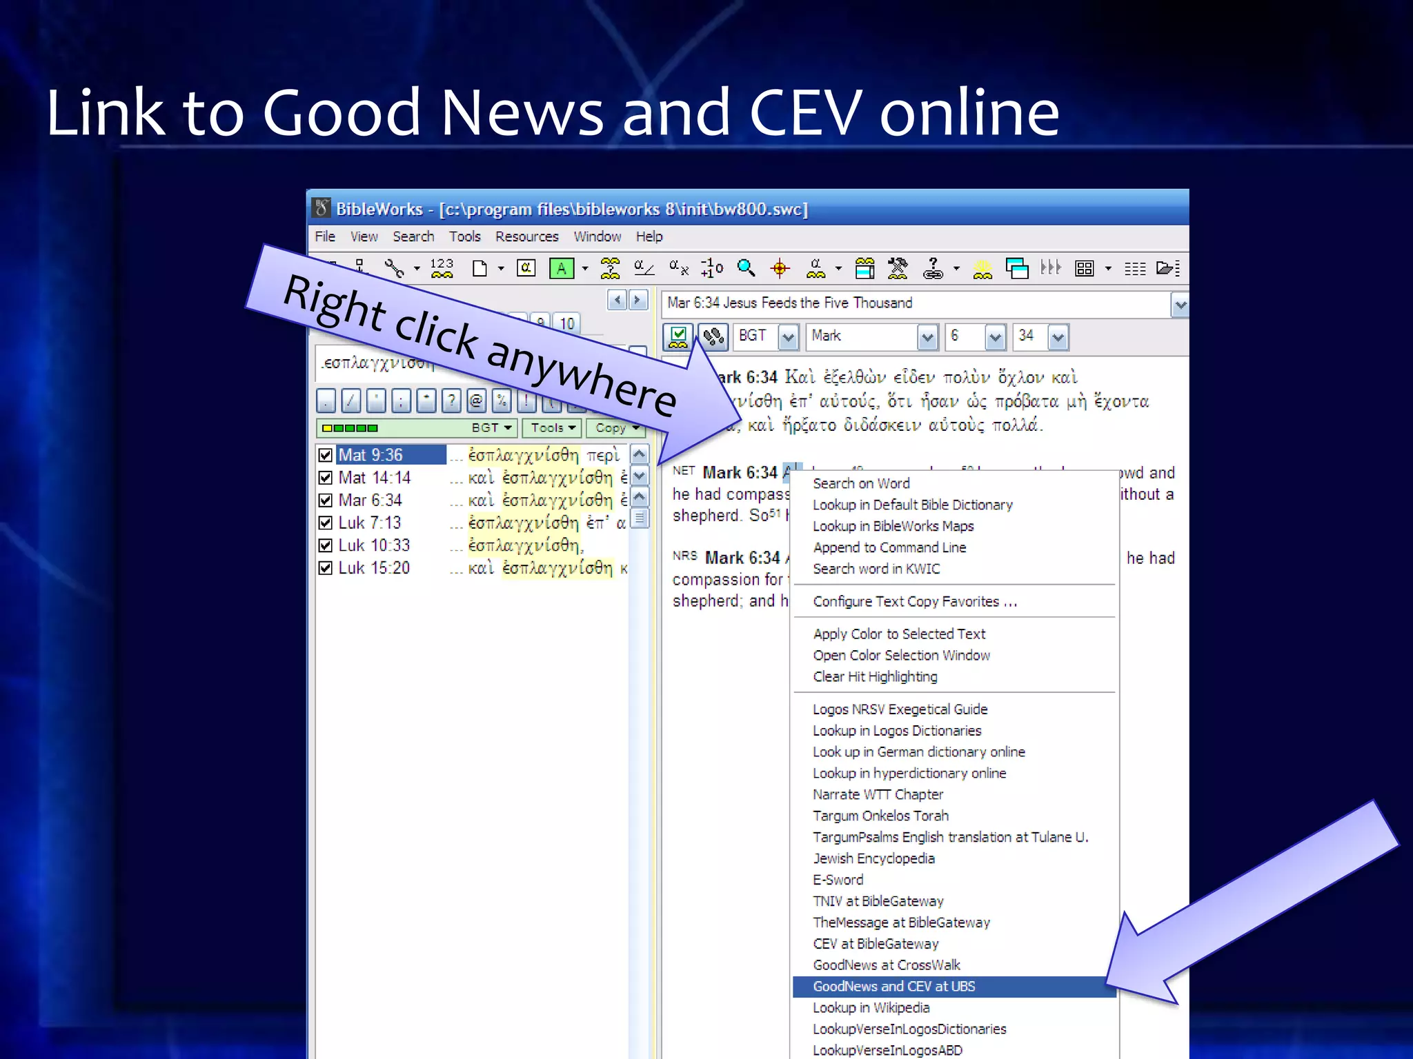Click the footprints browse mode icon

[713, 336]
